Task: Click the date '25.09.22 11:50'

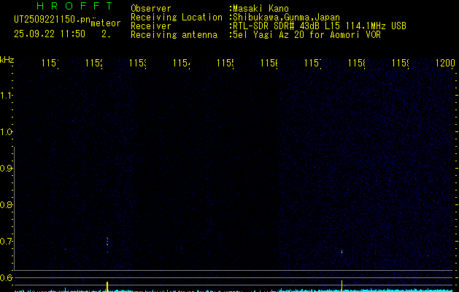Action: coord(50,34)
